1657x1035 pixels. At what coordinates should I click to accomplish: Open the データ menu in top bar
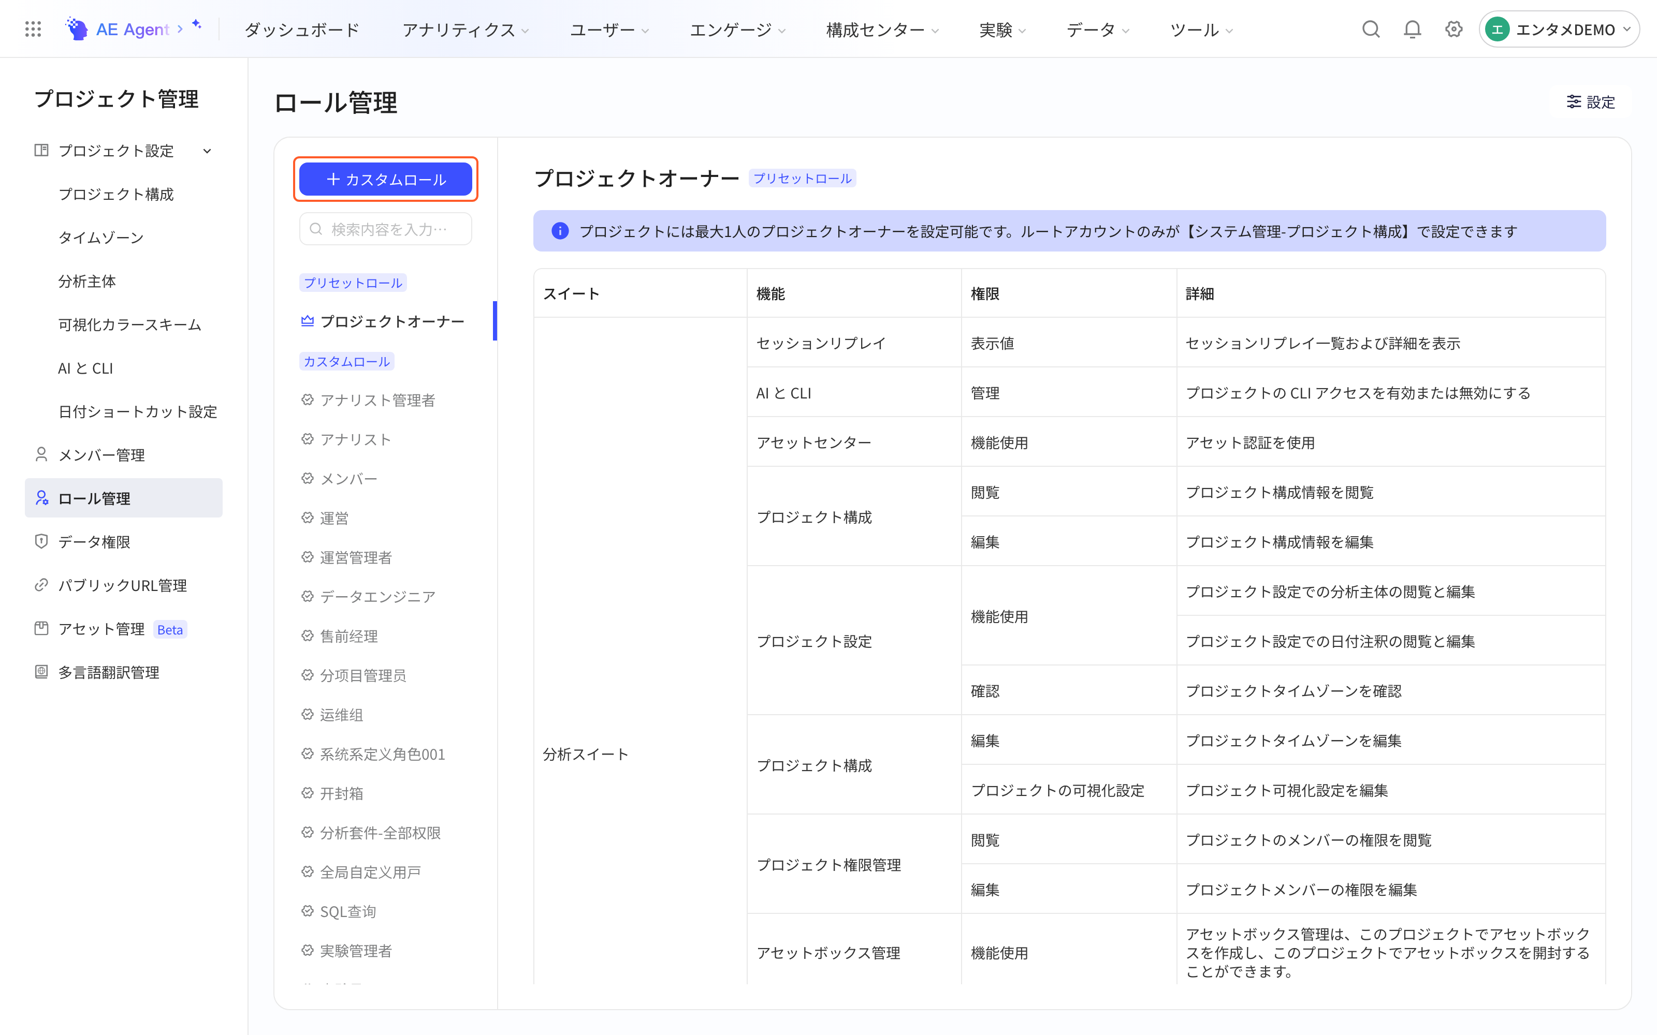click(1098, 29)
